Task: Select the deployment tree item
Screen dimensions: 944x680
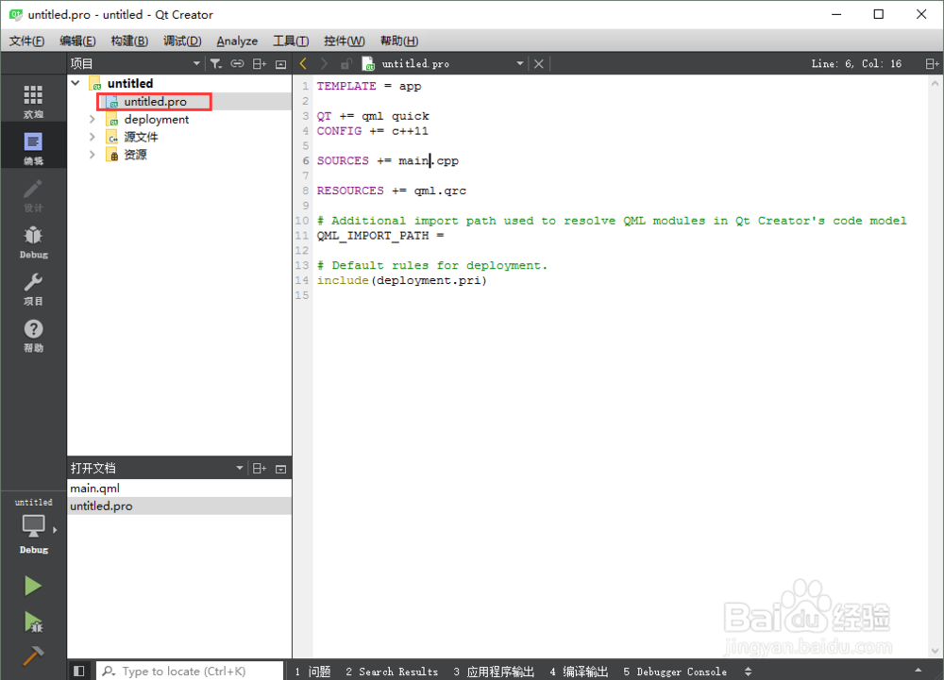Action: tap(157, 119)
